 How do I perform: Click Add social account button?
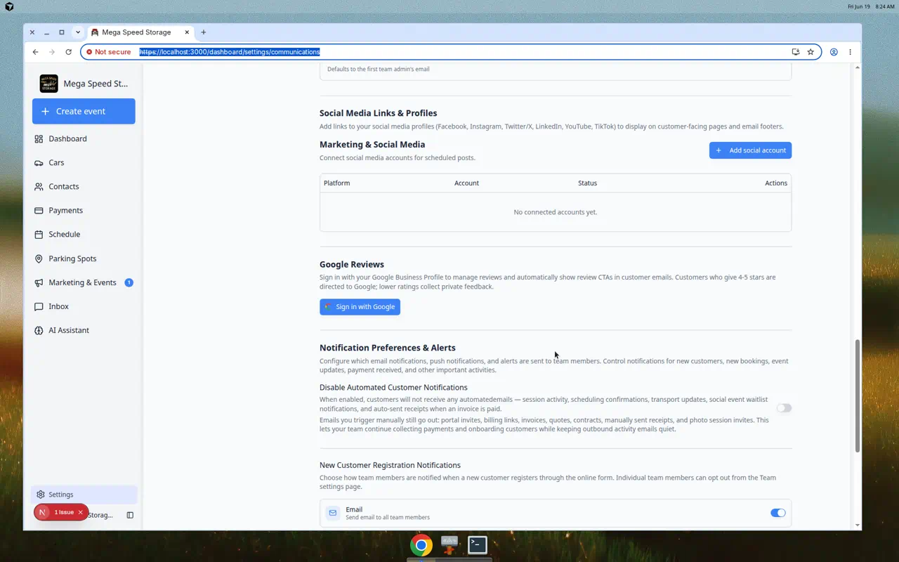pos(750,150)
